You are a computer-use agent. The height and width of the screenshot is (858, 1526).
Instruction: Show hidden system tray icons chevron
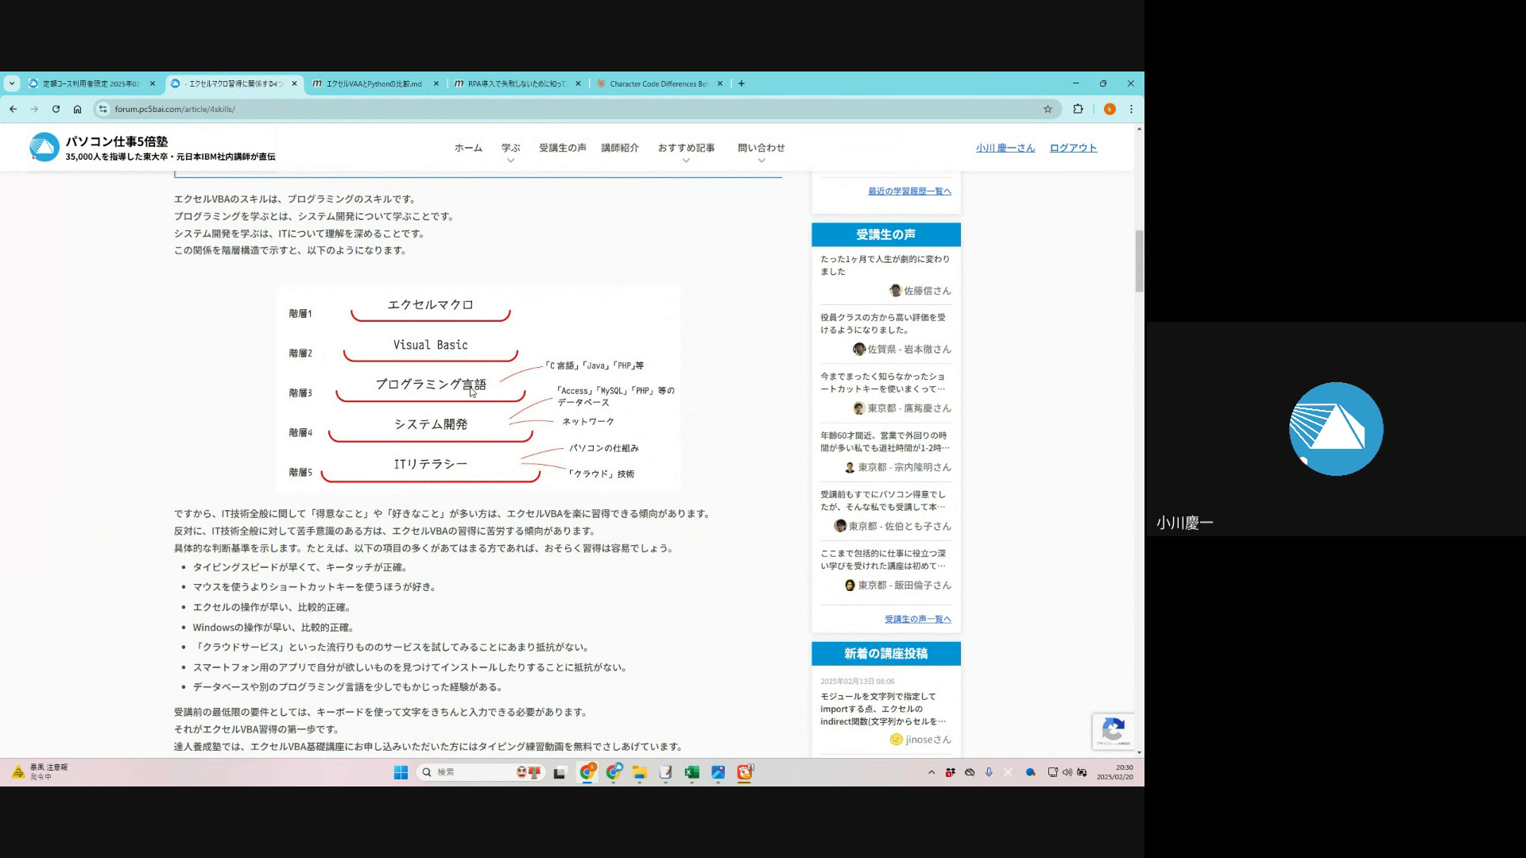point(931,772)
